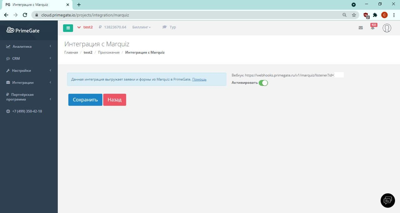This screenshot has width=400, height=213.
Task: Click the green hamburger menu button
Action: 68,28
